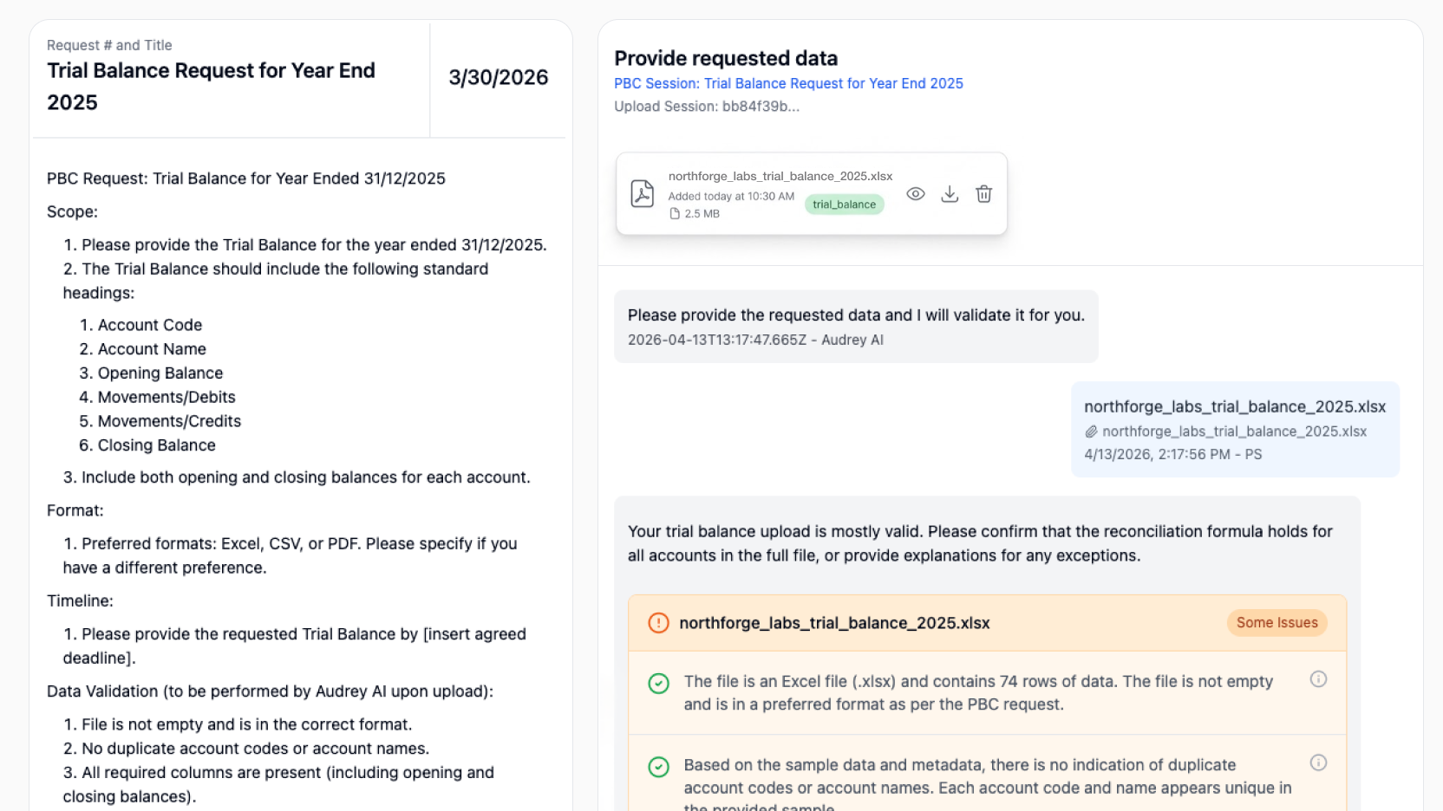The image size is (1443, 811).
Task: Download northforge_labs_trial_balance_2025.xlsx file
Action: tap(950, 194)
